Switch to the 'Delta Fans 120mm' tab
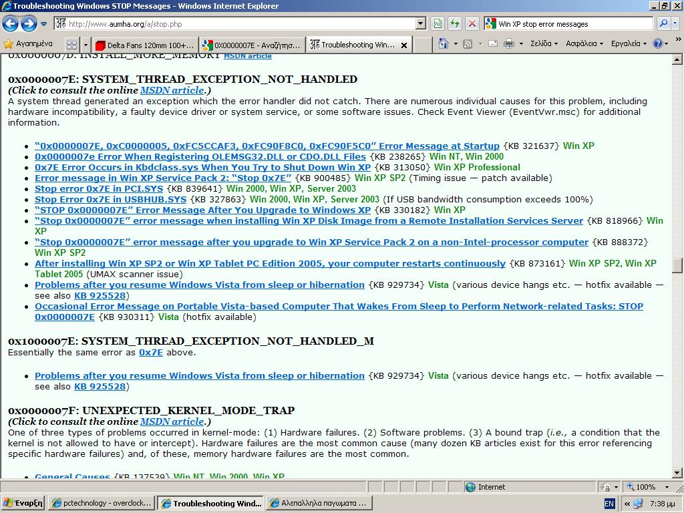This screenshot has width=684, height=513. point(145,45)
